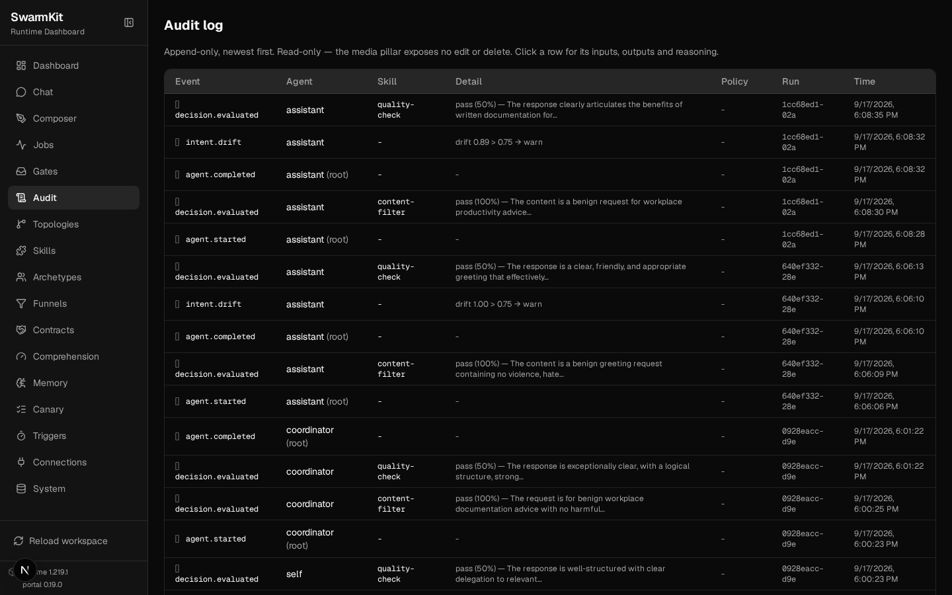
Task: Select the agent.completed row at 6:08:32 PM
Action: tap(550, 175)
